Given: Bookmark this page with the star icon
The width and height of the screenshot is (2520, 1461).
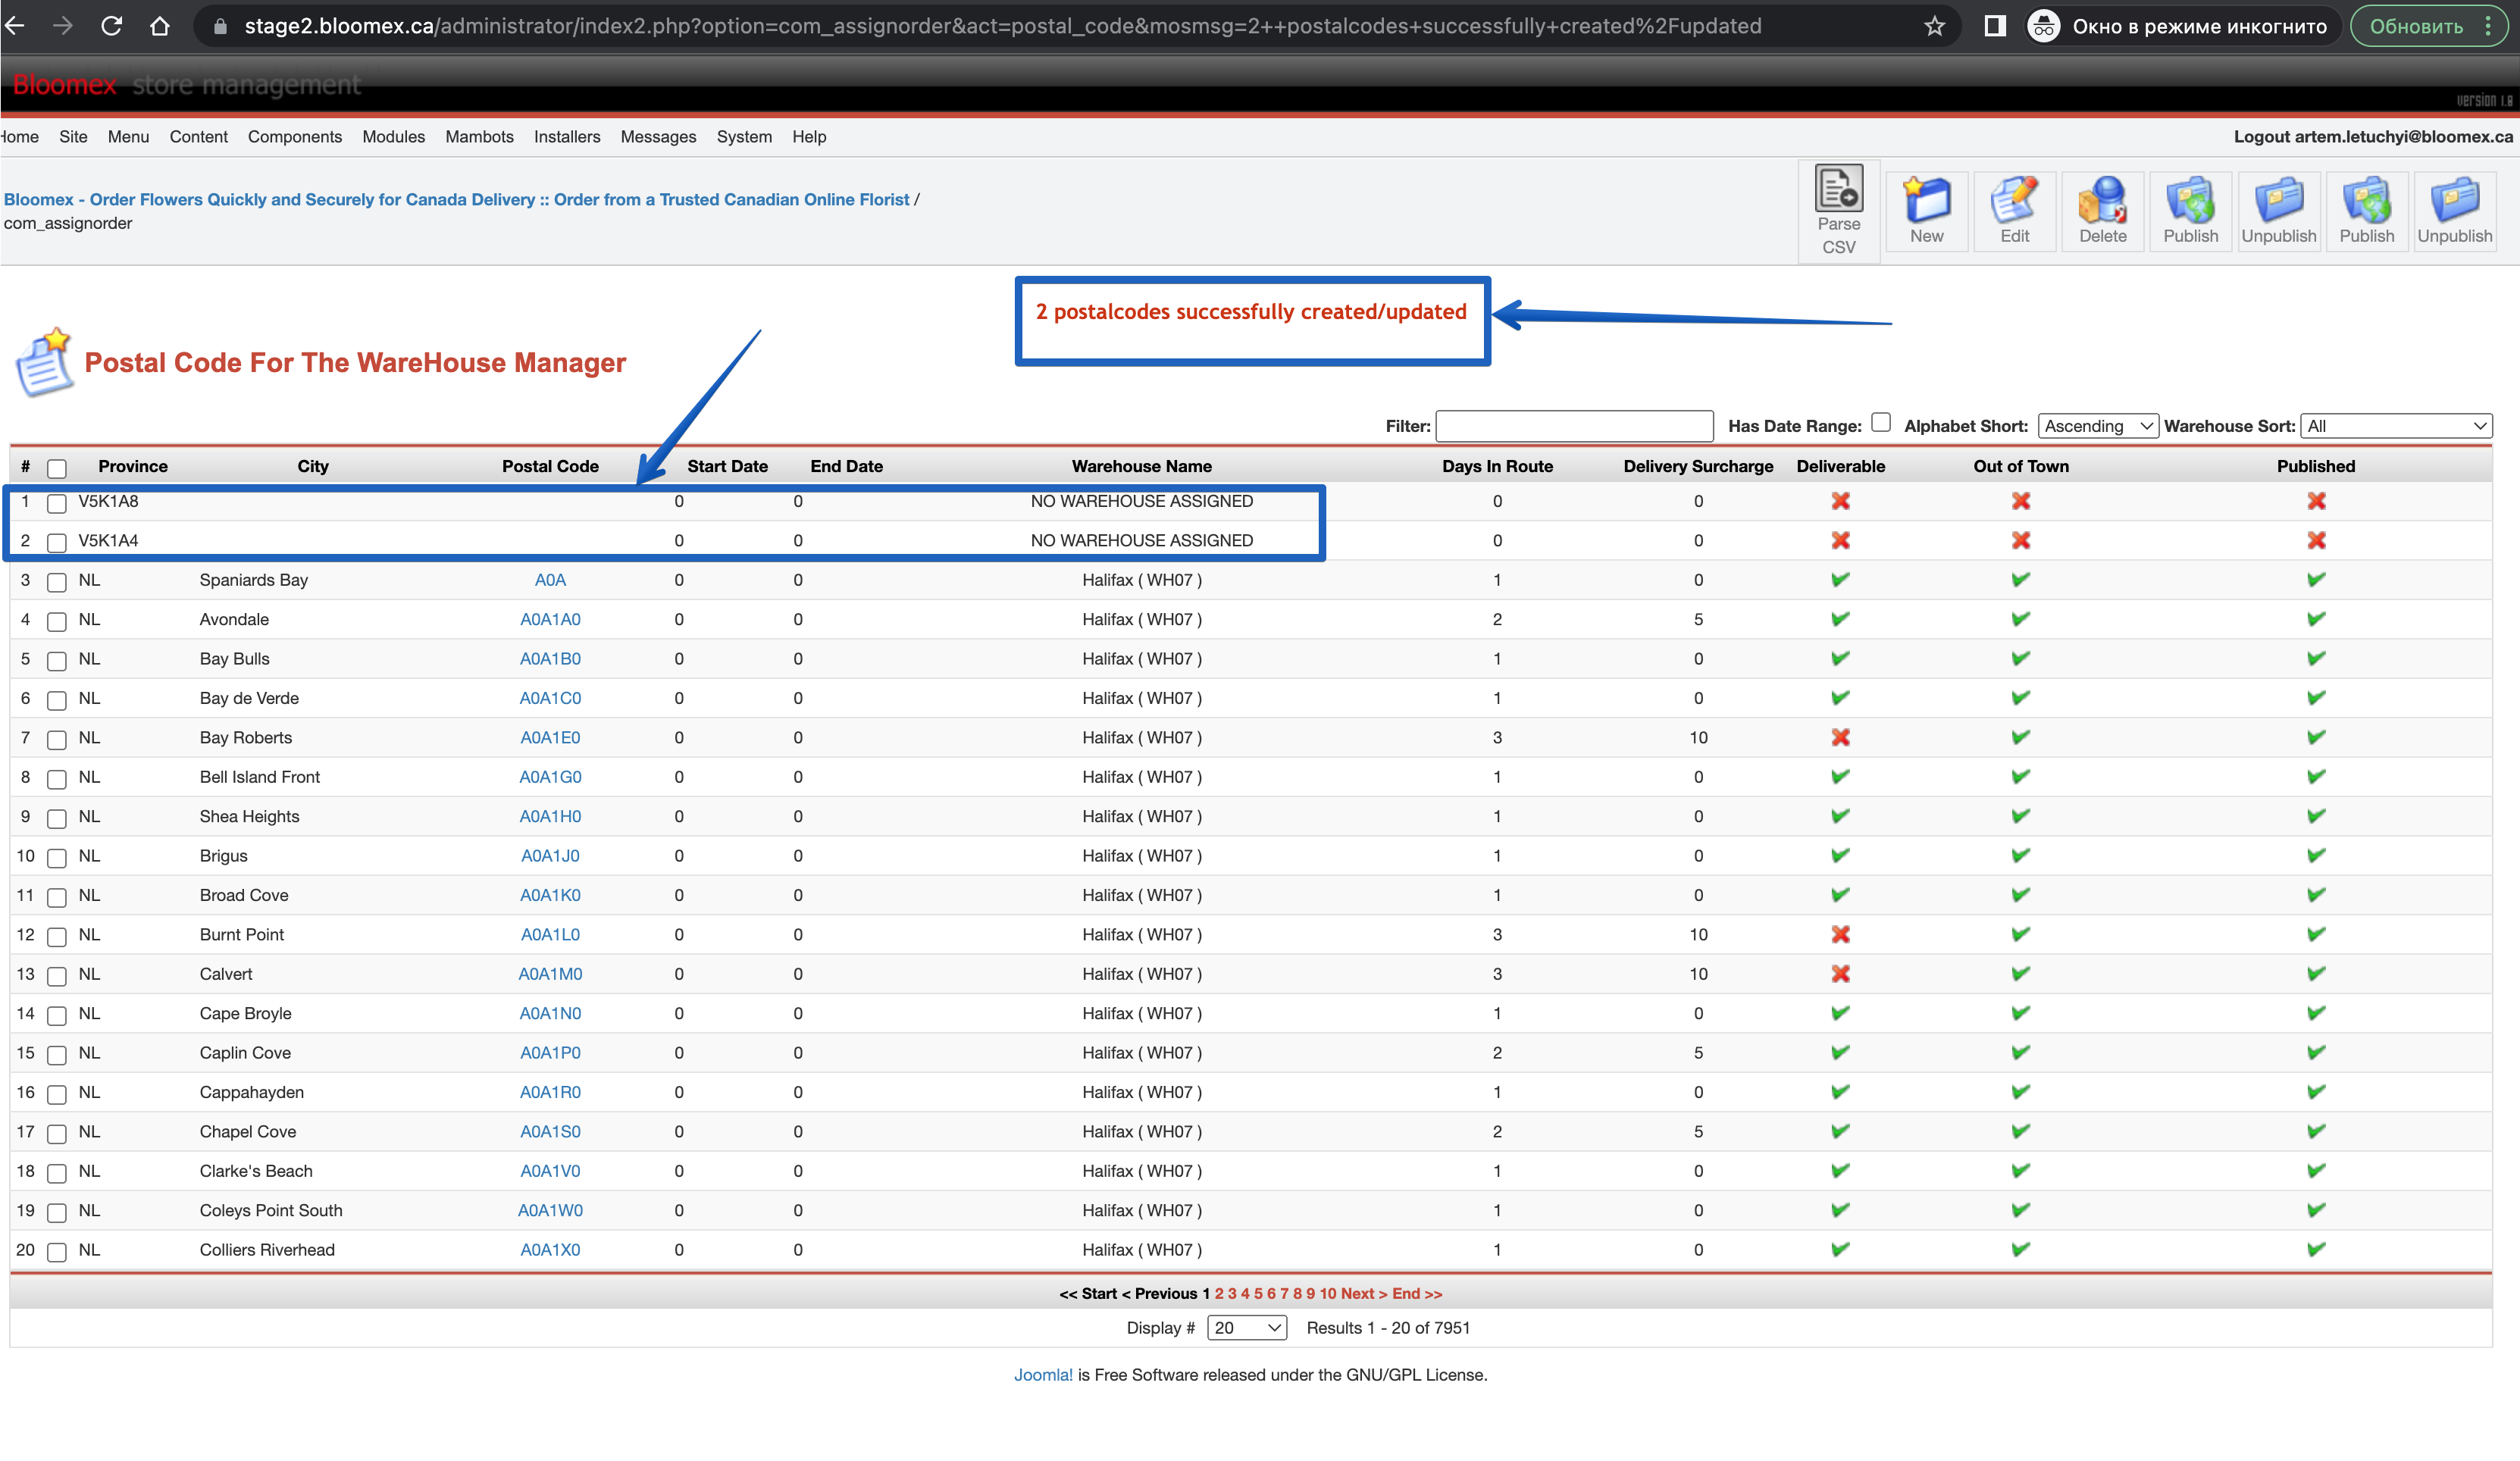Looking at the screenshot, I should 1934,26.
